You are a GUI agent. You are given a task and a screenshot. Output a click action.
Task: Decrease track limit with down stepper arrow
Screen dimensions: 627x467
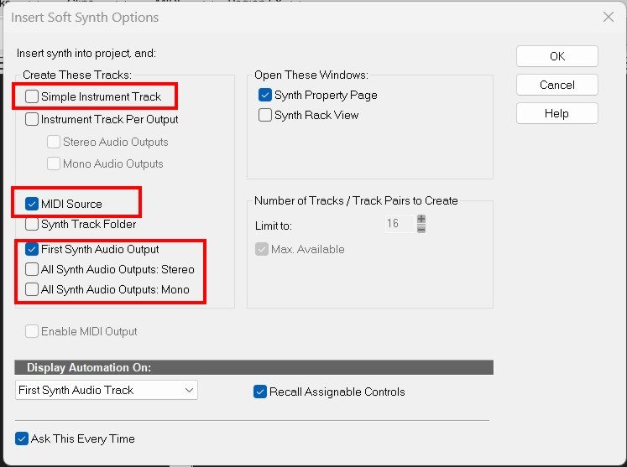tap(421, 228)
